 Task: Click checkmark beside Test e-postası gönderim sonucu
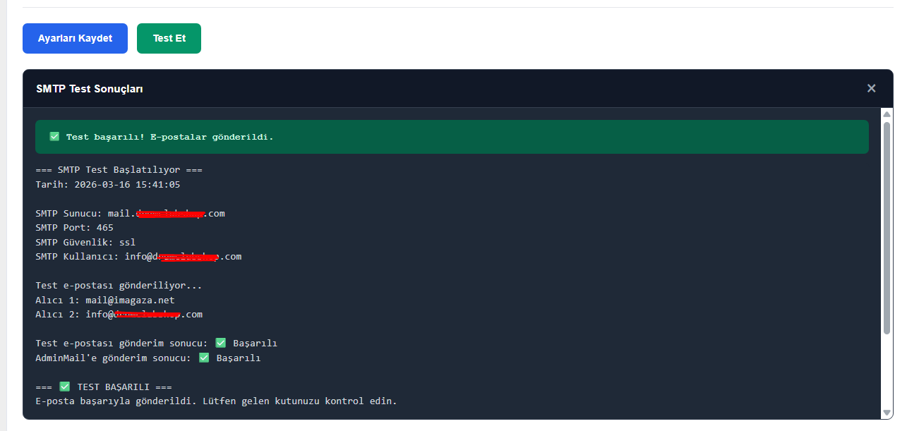(x=220, y=344)
